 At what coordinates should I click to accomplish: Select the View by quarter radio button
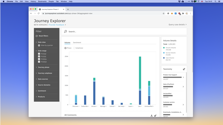[39, 45]
